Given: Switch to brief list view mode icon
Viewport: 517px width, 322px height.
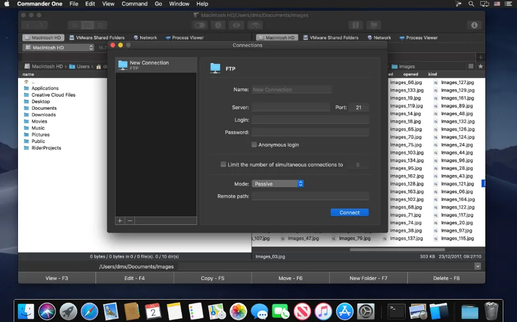Looking at the screenshot, I should [87, 25].
